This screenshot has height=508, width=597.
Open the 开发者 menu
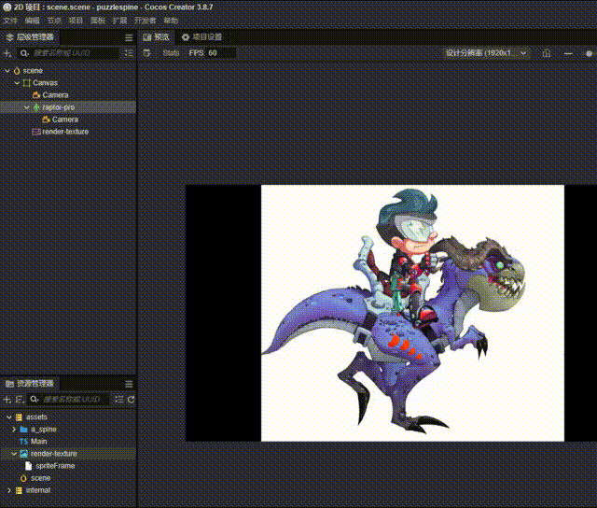pyautogui.click(x=146, y=21)
